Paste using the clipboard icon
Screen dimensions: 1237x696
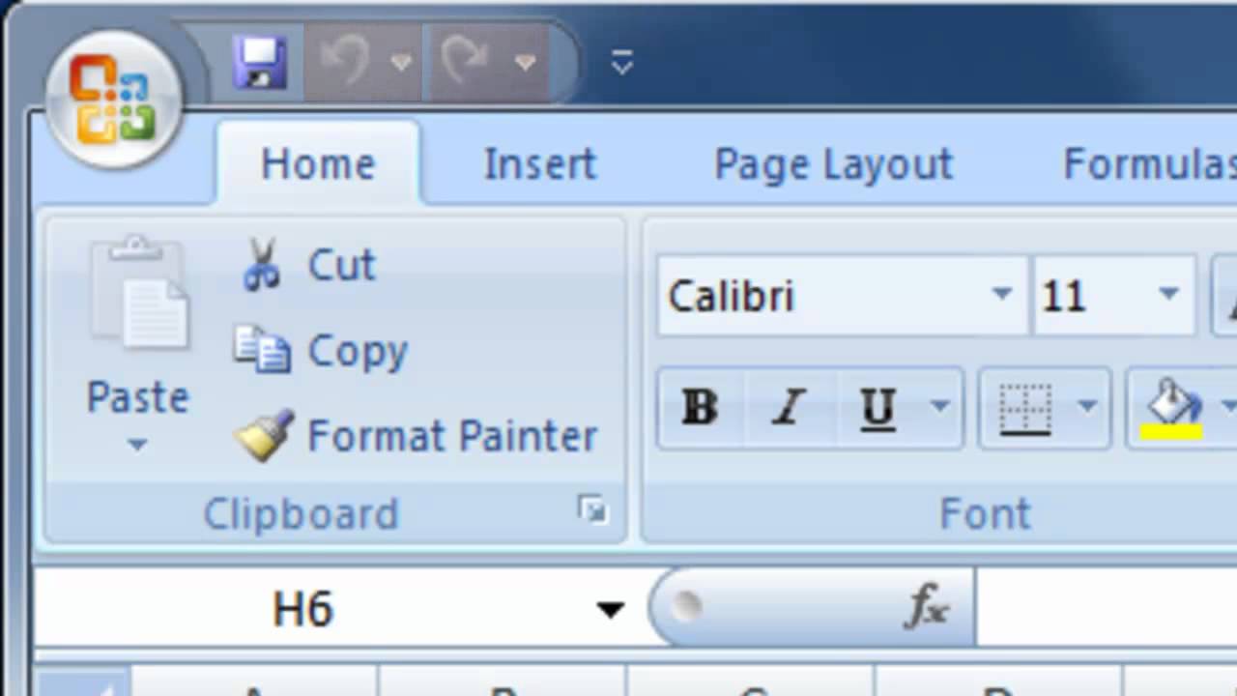(138, 295)
